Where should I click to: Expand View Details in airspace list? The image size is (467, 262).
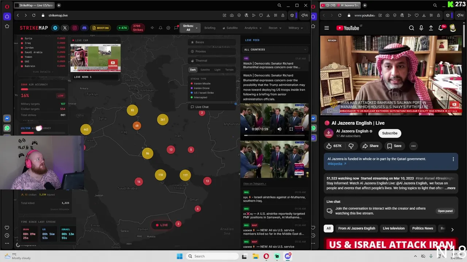point(43,72)
